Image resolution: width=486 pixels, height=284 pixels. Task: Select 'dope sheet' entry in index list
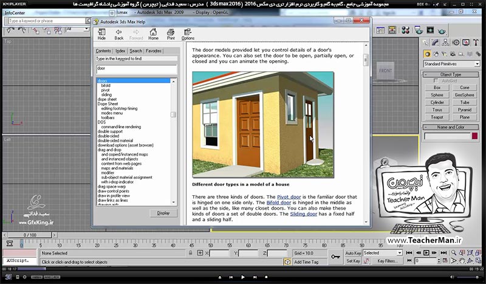(107, 99)
